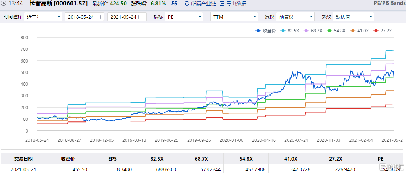Click the latest price 424.50

(x=118, y=4)
